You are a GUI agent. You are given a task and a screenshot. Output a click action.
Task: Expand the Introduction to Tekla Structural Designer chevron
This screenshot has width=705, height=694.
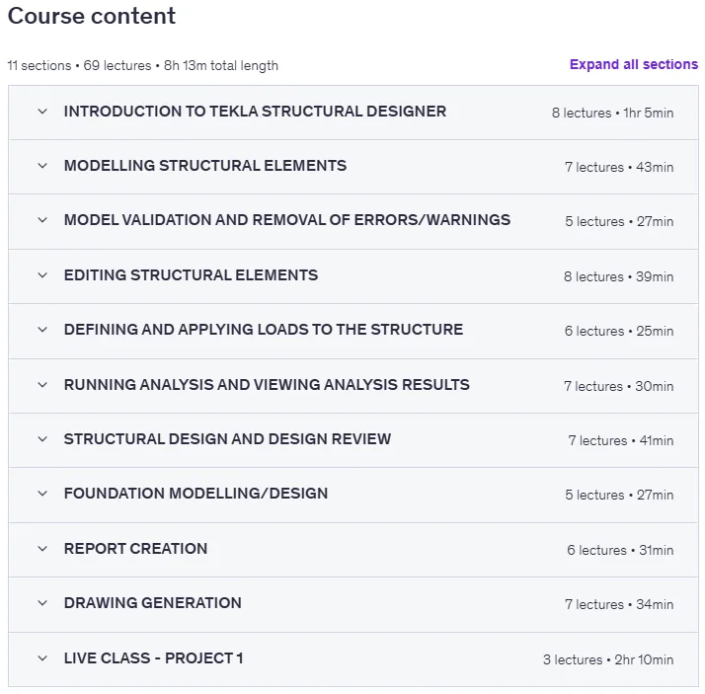tap(42, 111)
